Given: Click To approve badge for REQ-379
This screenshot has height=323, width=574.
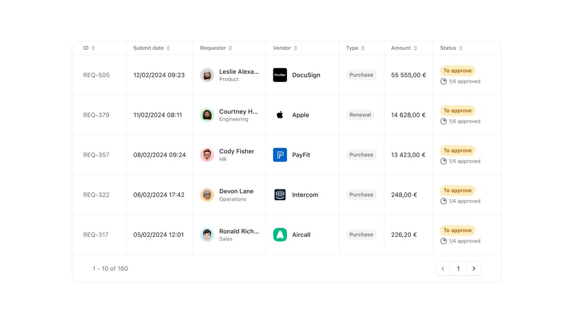Looking at the screenshot, I should (x=458, y=111).
